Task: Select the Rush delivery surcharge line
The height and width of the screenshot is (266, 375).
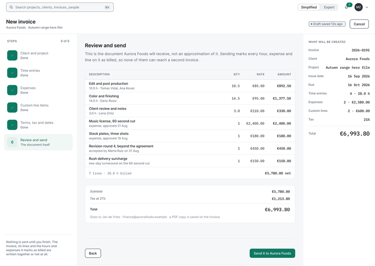Action: [x=190, y=161]
